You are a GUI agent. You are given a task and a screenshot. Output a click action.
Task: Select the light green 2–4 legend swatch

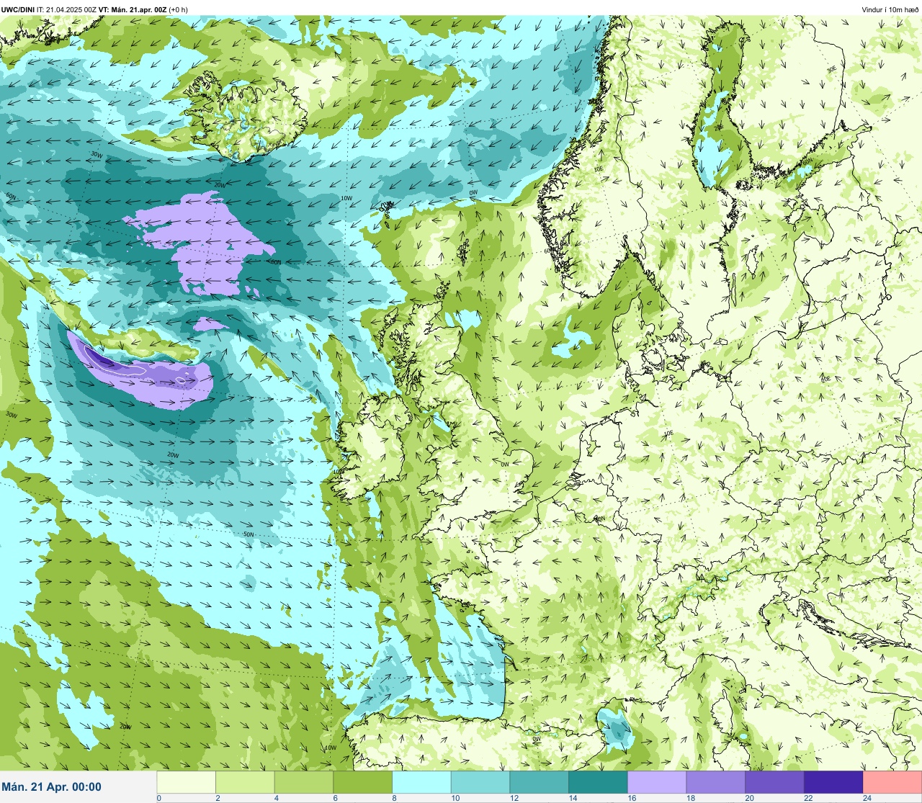246,782
